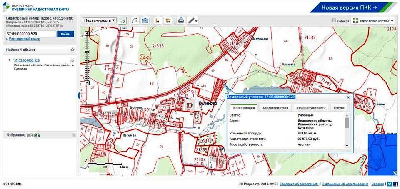
Task: Switch to the Услуги tab
Action: coord(338,108)
